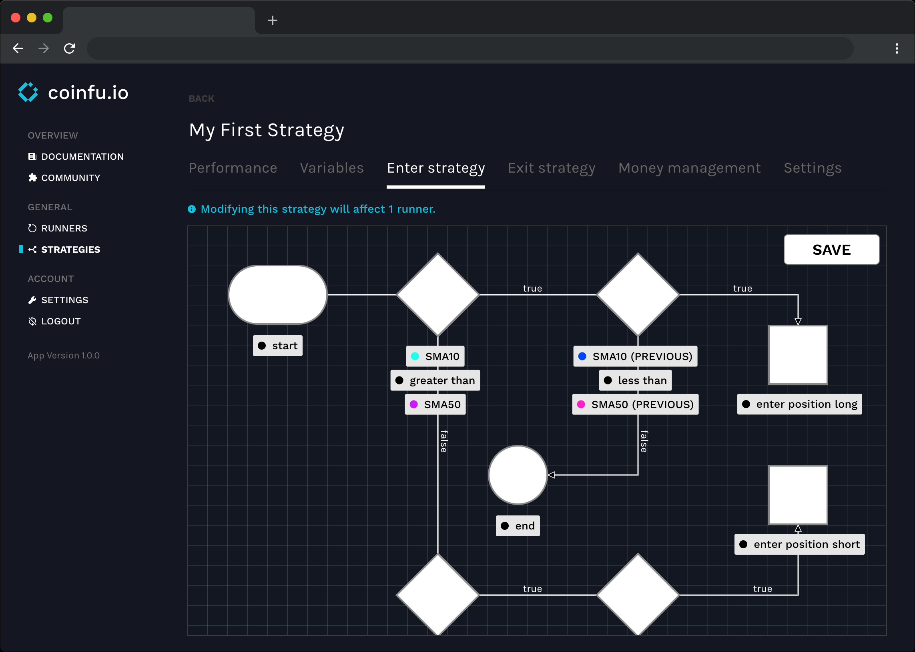Select the end circle node
The width and height of the screenshot is (915, 652).
[518, 475]
